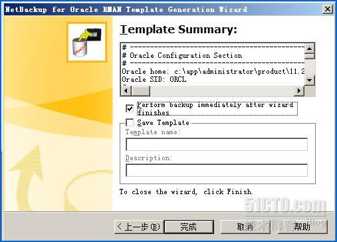This screenshot has width=337, height=242.
Task: Click summary vertical scrollbar down arrow
Action: [x=310, y=80]
